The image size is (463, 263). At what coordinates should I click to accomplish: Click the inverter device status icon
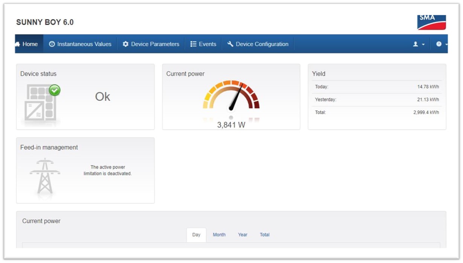pos(40,103)
